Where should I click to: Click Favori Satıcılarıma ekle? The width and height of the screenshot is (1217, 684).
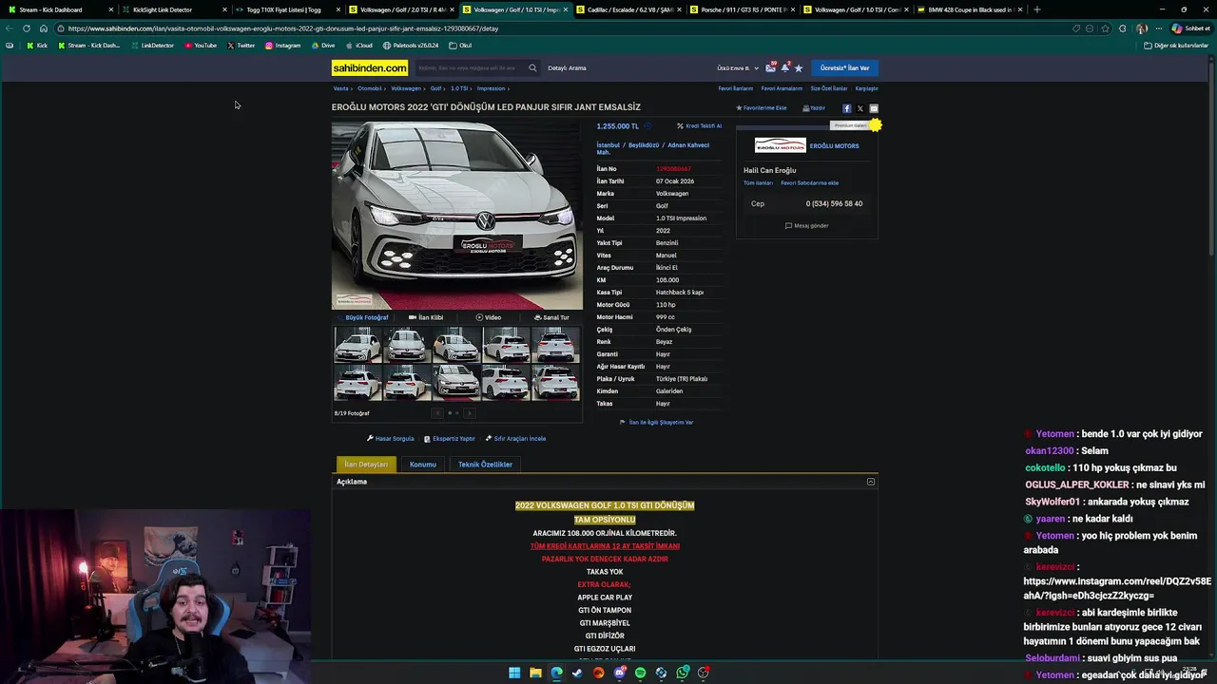tap(809, 183)
